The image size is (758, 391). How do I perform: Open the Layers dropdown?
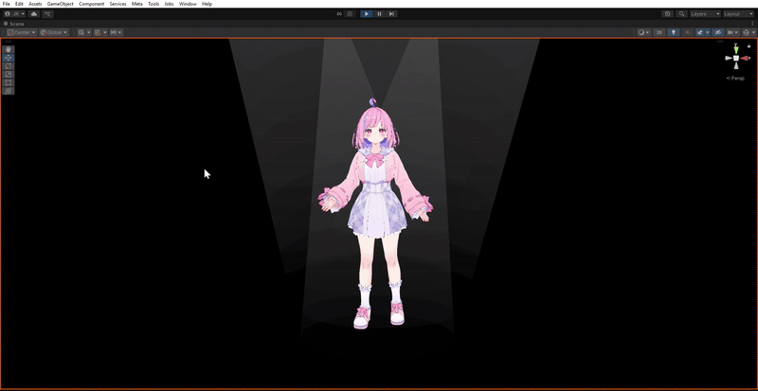[705, 14]
